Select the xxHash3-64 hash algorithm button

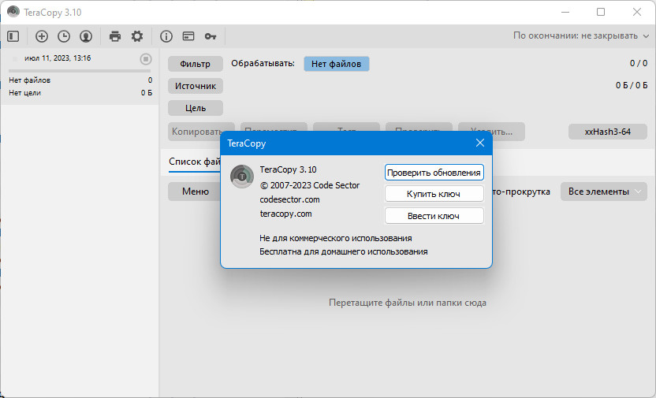(607, 132)
